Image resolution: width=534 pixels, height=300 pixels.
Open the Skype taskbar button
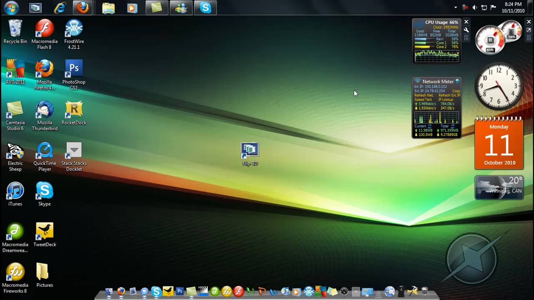(205, 7)
